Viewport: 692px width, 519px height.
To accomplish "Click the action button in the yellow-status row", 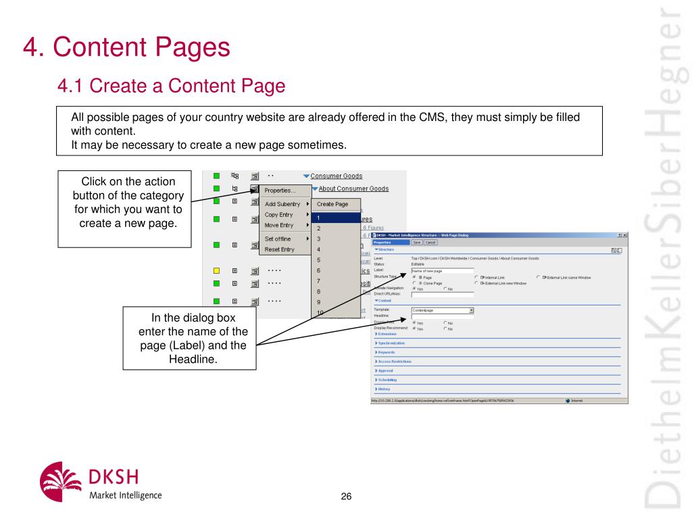I will 255,271.
